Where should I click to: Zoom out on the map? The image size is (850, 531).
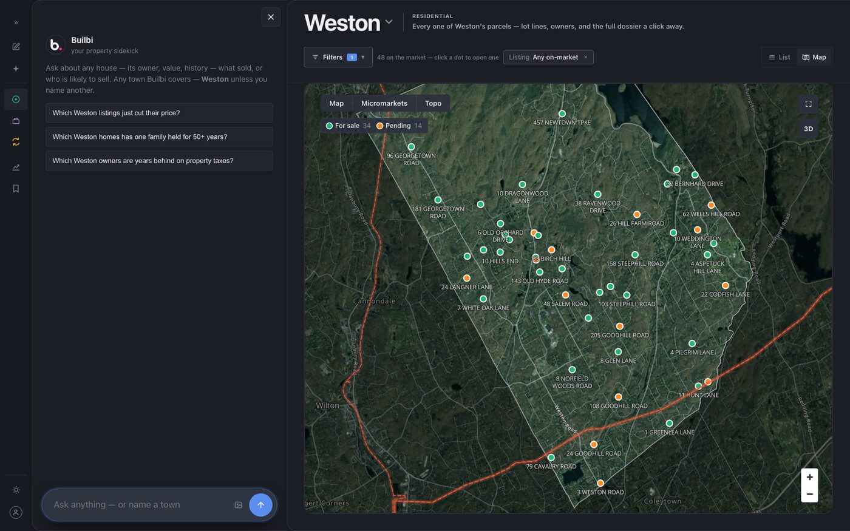pyautogui.click(x=809, y=494)
